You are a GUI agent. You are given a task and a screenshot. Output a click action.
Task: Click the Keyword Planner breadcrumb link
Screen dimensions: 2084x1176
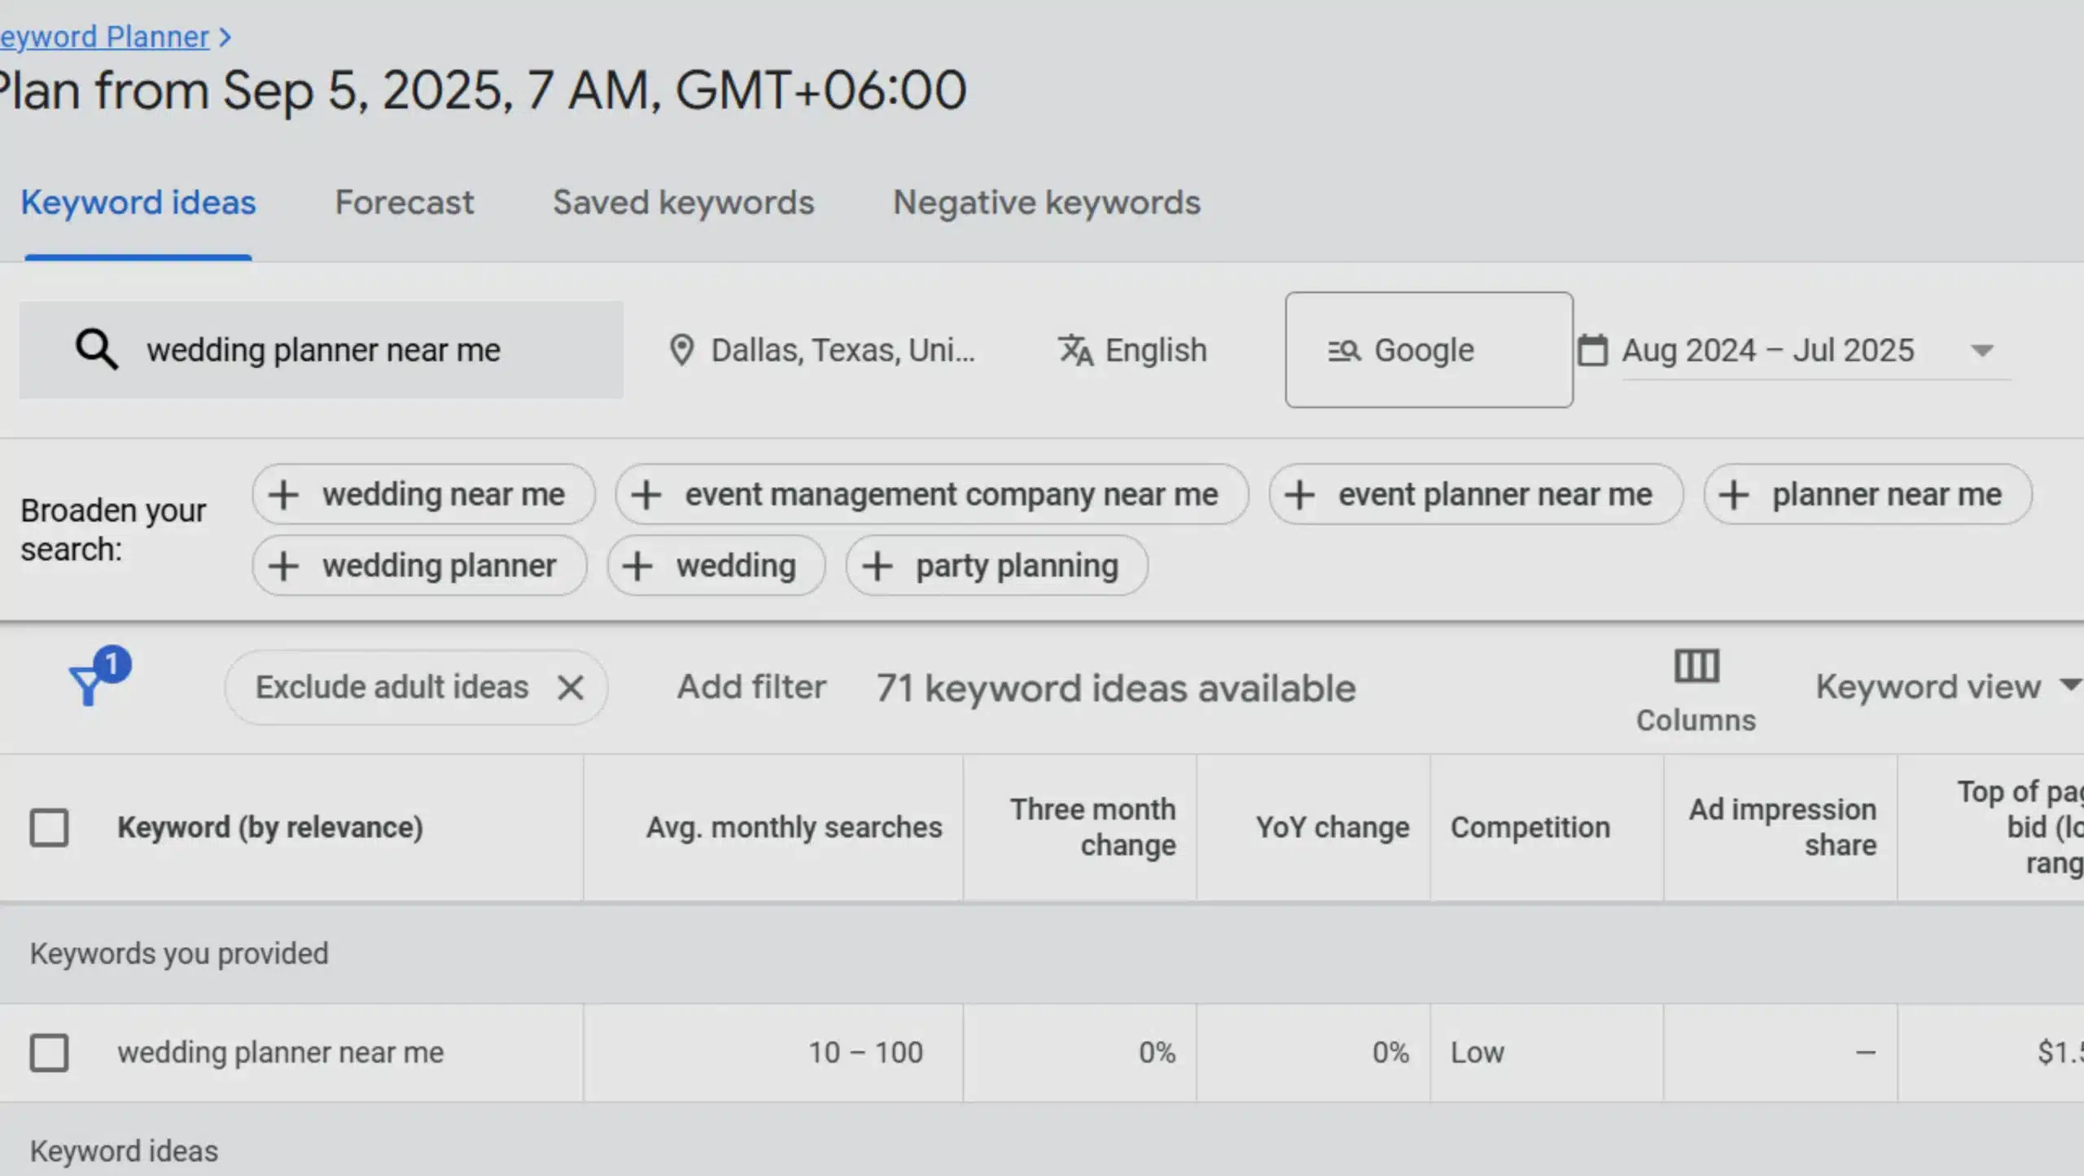(104, 36)
